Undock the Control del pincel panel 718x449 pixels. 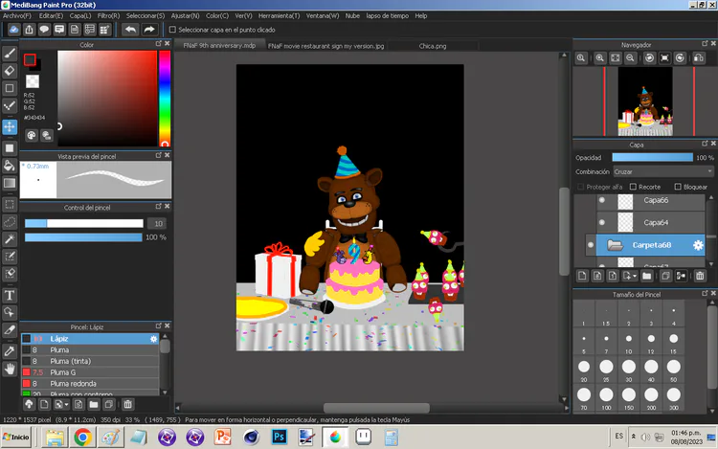point(158,207)
